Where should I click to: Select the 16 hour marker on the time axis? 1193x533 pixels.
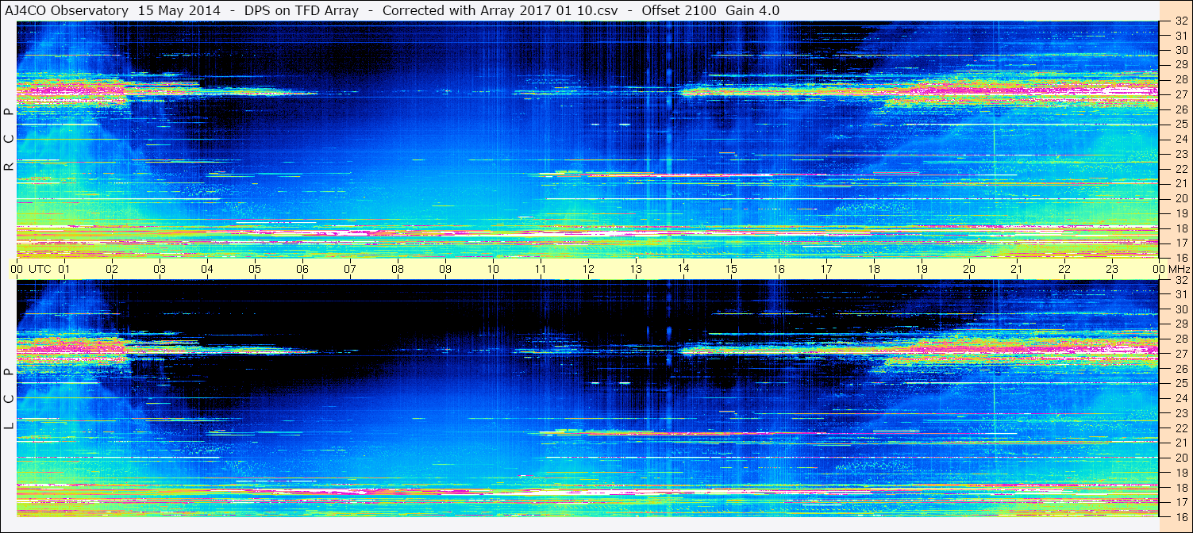779,269
